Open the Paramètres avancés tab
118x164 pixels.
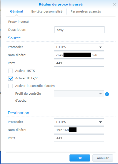tap(86, 12)
